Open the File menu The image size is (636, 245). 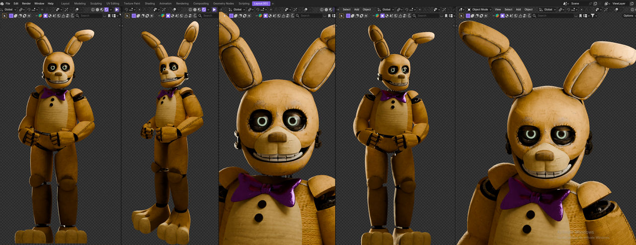(7, 3)
